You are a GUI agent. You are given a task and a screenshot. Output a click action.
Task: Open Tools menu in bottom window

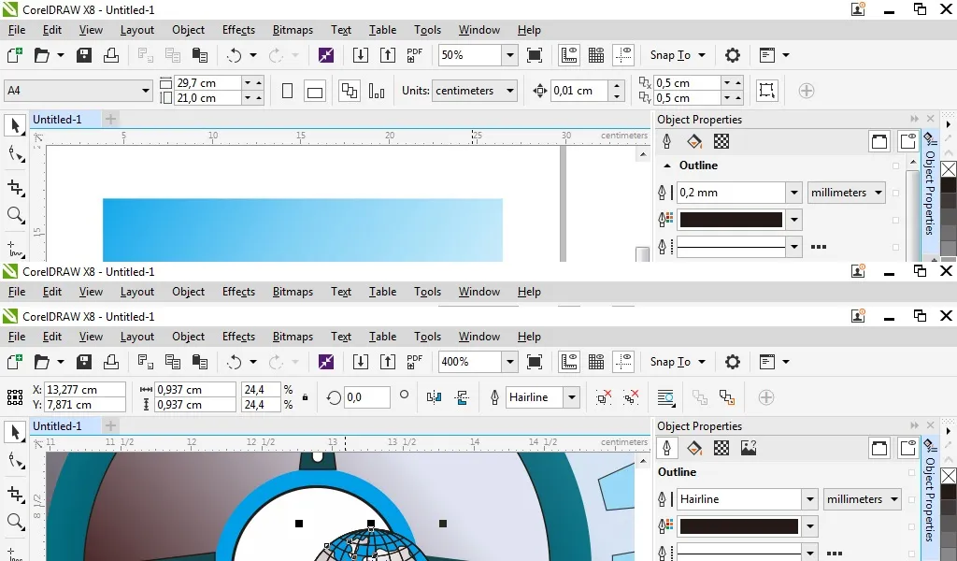pos(427,337)
